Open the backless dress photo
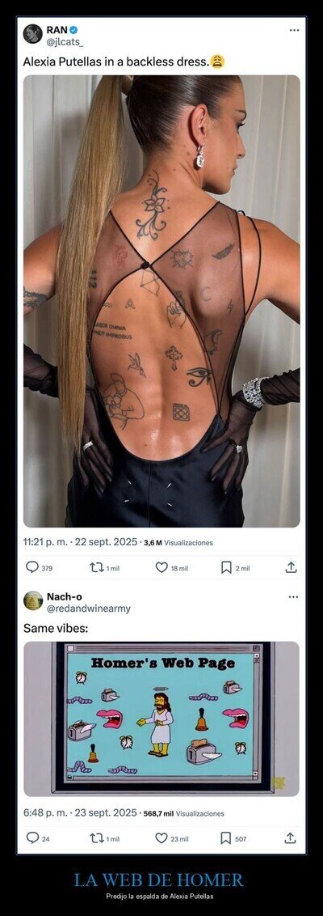Screen dimensions: 323x916 tap(161, 301)
